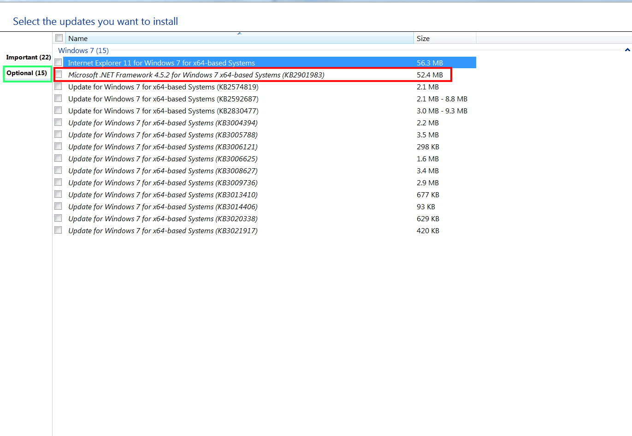This screenshot has height=436, width=632.
Task: Check the box for update KB3014406
Action: pos(58,206)
